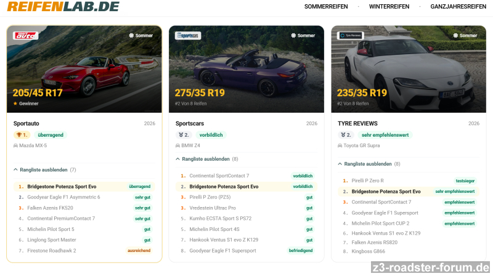Click the Sommer sun badge on Mazda card
Screen dimensions: 493x276
click(x=141, y=36)
